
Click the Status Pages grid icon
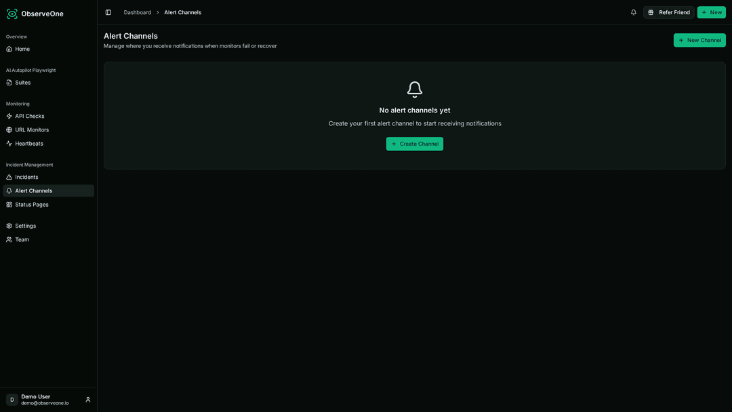click(9, 205)
